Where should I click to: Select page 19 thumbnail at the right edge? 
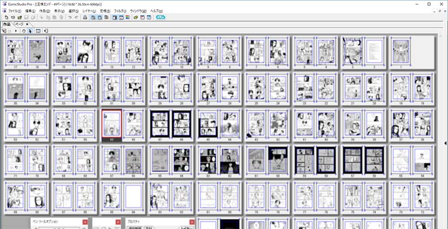(400, 88)
